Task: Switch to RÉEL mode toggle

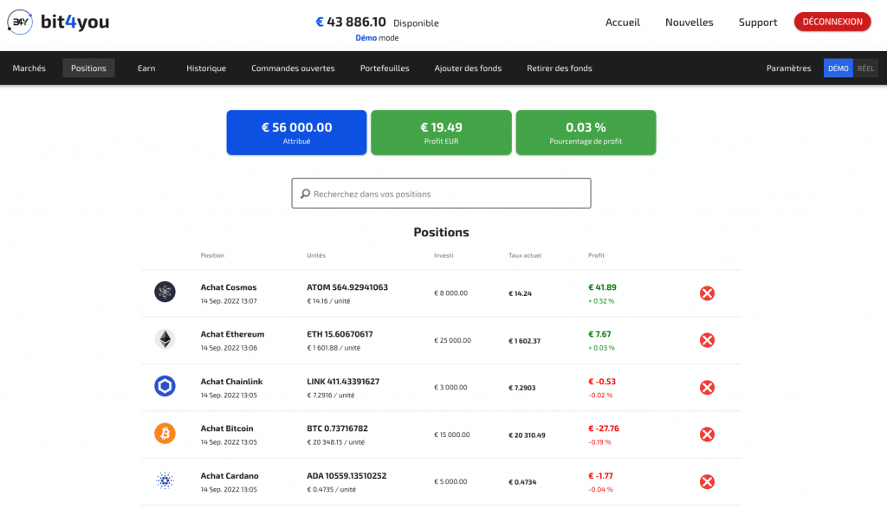Action: [865, 68]
